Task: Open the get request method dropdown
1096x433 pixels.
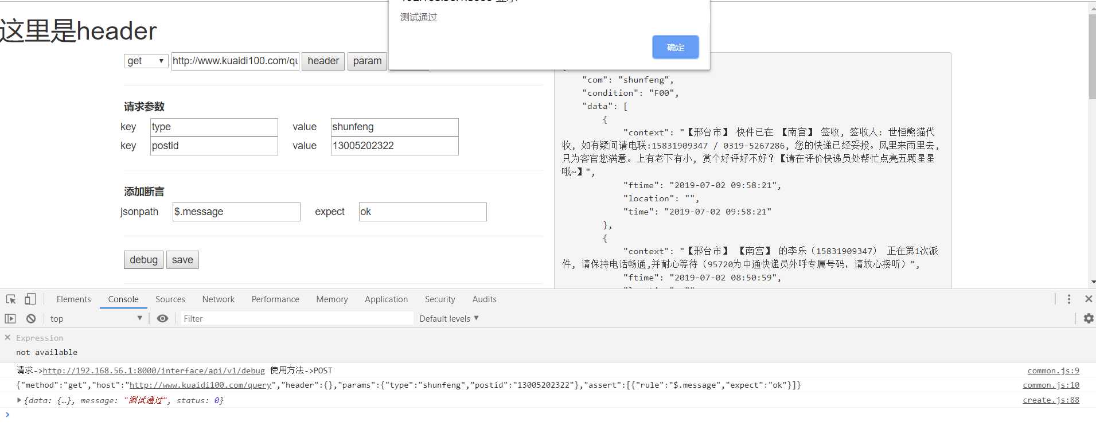Action: point(146,61)
